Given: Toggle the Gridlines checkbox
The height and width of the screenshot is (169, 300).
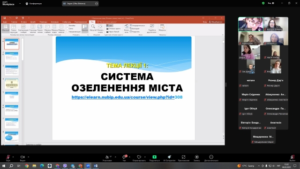Looking at the screenshot, I should 67,29.
